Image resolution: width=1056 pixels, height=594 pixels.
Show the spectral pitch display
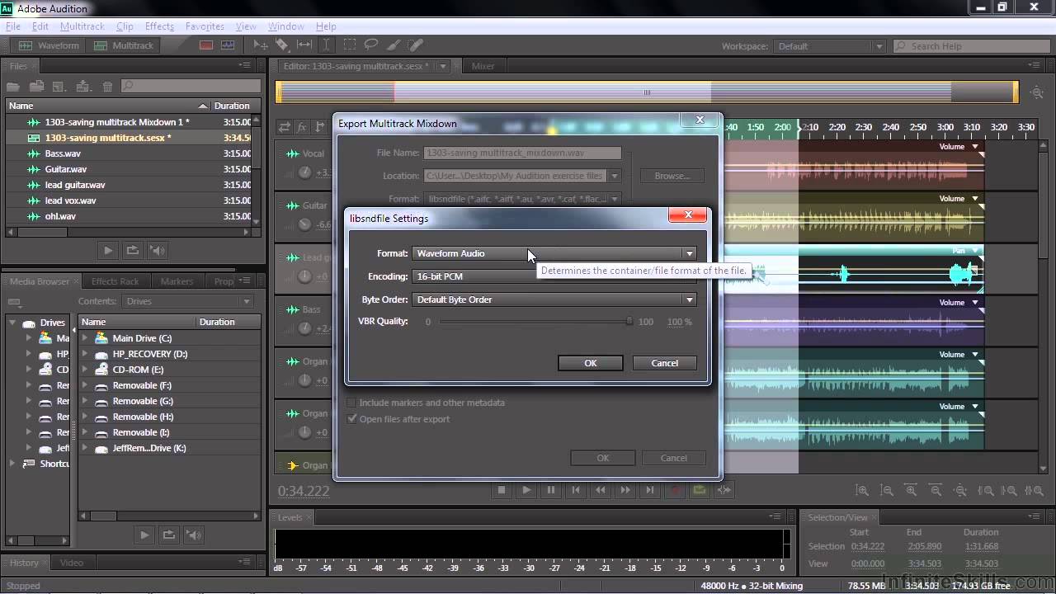pyautogui.click(x=227, y=45)
